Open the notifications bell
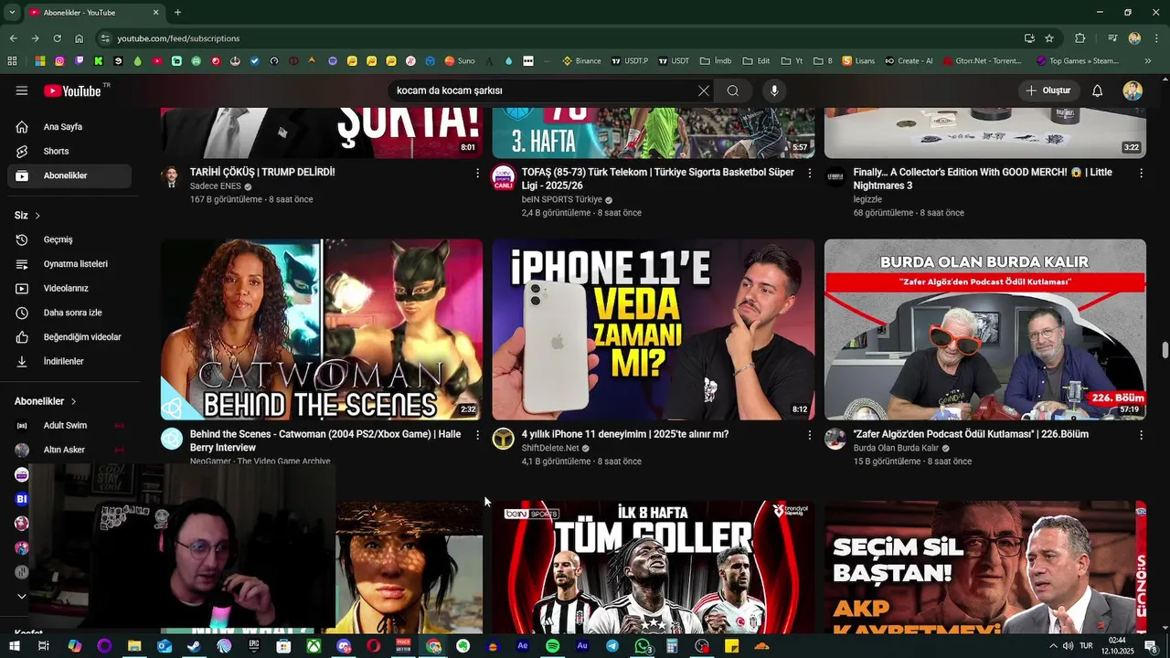 [1098, 90]
